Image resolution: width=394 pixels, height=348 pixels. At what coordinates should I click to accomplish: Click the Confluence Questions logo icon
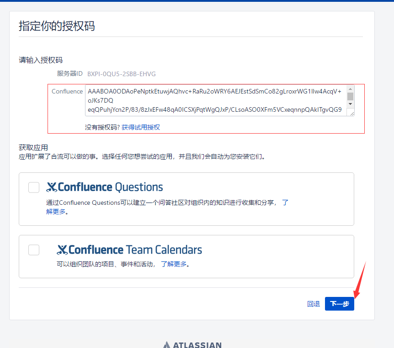pyautogui.click(x=52, y=187)
